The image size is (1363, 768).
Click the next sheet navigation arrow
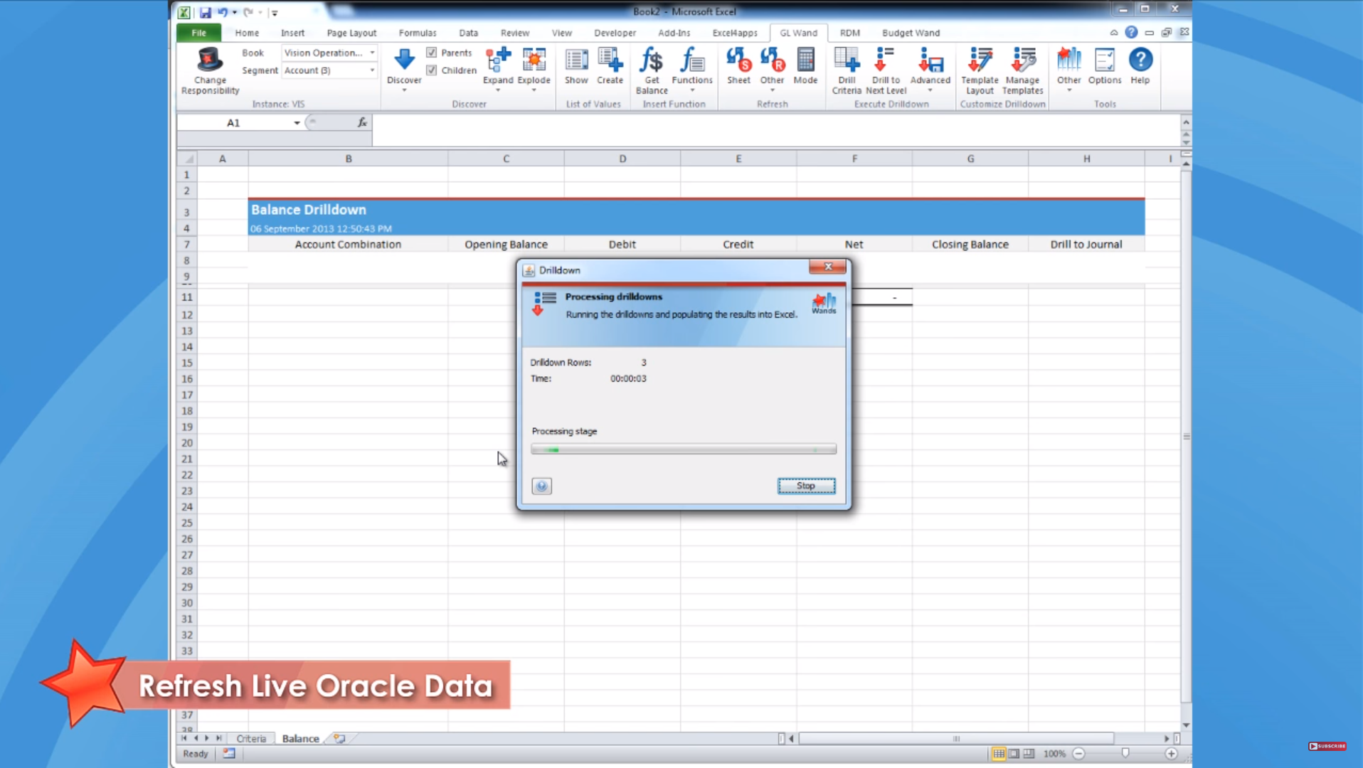click(x=207, y=739)
